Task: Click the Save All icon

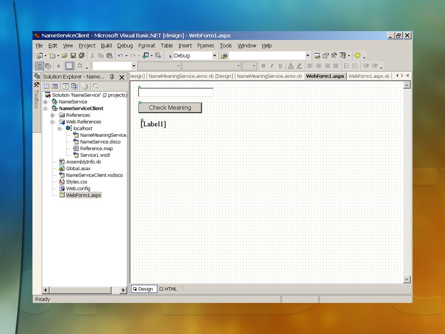Action: coord(82,56)
